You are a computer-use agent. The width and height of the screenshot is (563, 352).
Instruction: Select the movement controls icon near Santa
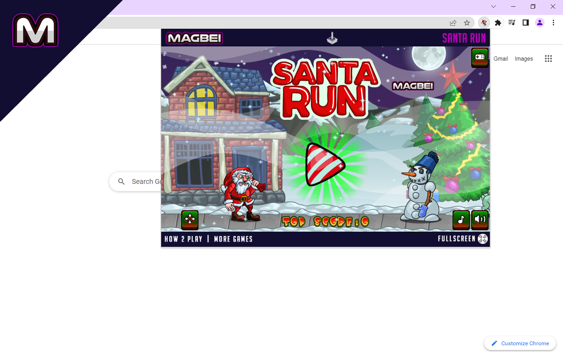(x=190, y=220)
